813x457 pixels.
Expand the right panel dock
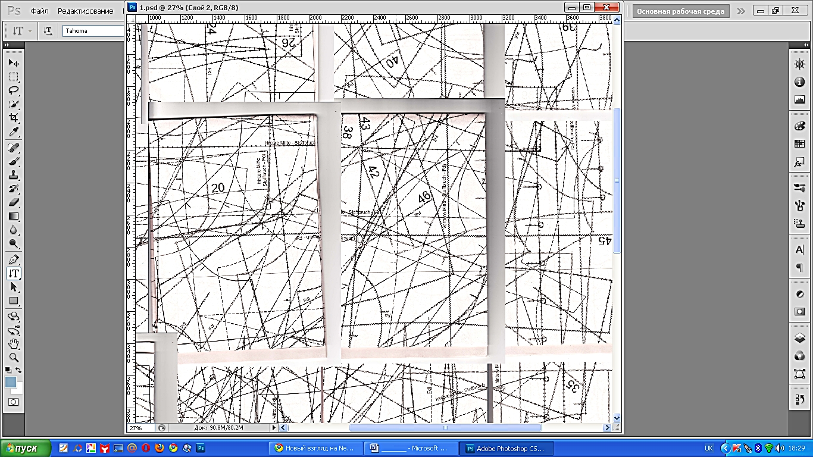tap(805, 45)
